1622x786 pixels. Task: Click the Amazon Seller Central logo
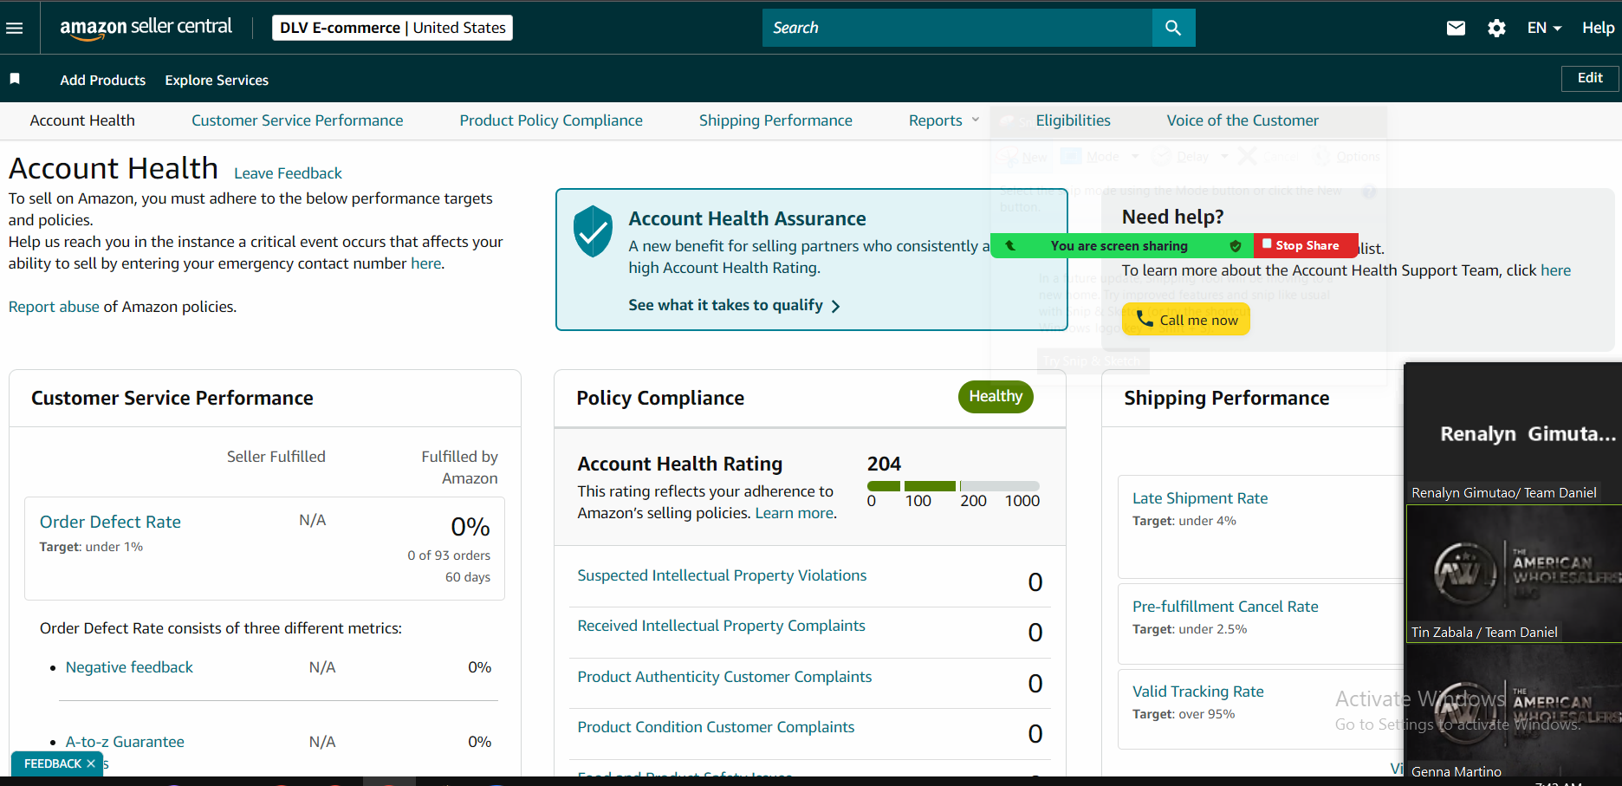(x=146, y=28)
